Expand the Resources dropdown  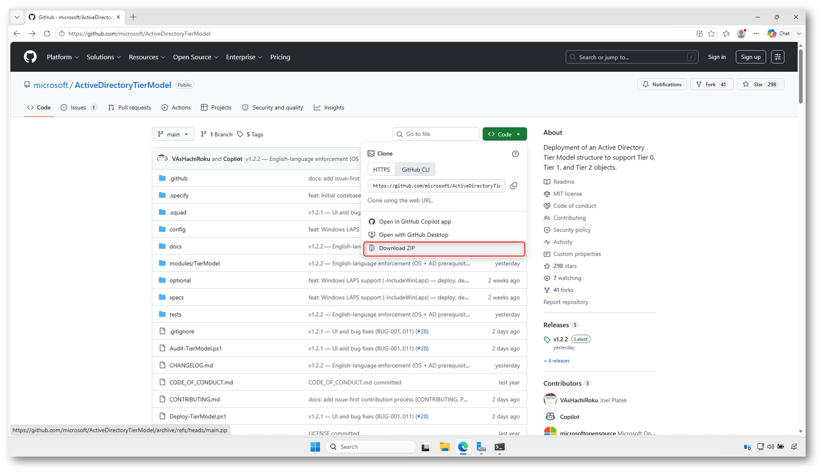147,57
